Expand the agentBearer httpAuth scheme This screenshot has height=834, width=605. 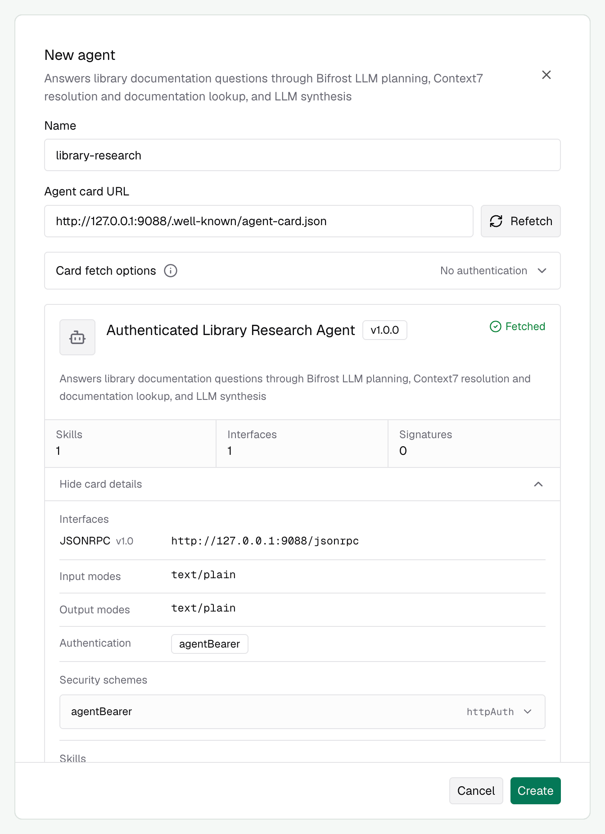[x=302, y=712]
